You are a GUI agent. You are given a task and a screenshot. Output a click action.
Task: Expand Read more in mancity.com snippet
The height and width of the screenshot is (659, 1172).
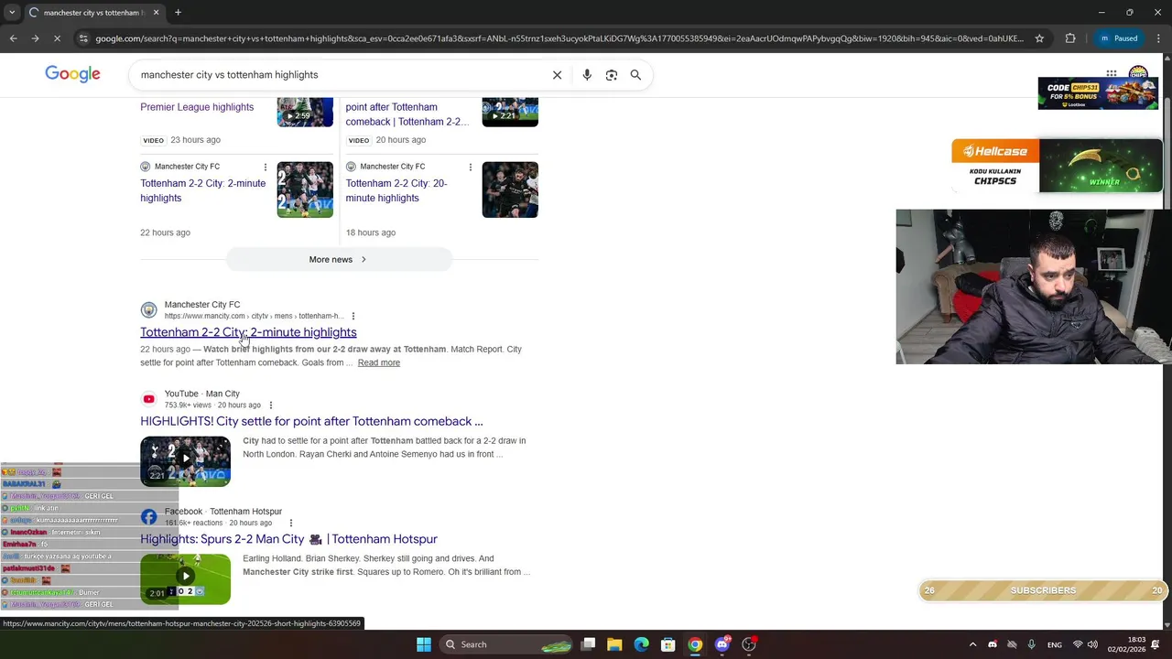378,362
